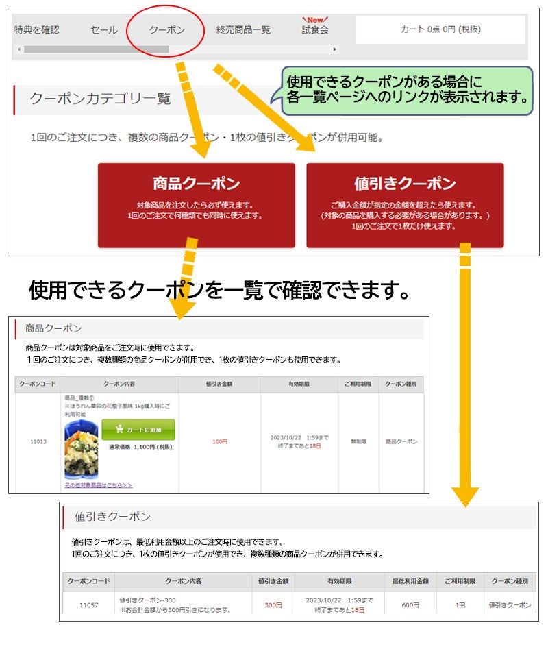
Task: Click the 通常価格 1,100円 (税抜) price text
Action: [140, 447]
